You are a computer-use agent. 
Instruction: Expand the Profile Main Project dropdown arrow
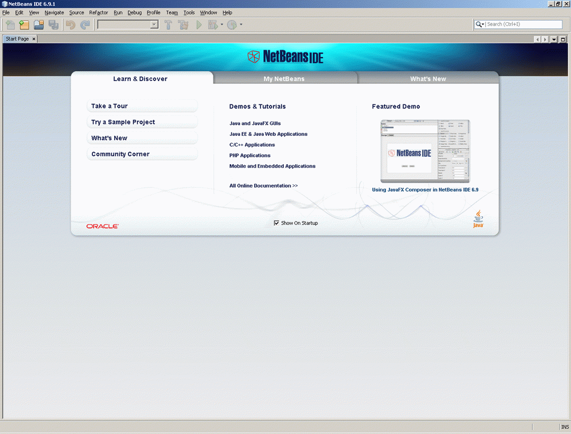[x=241, y=25]
